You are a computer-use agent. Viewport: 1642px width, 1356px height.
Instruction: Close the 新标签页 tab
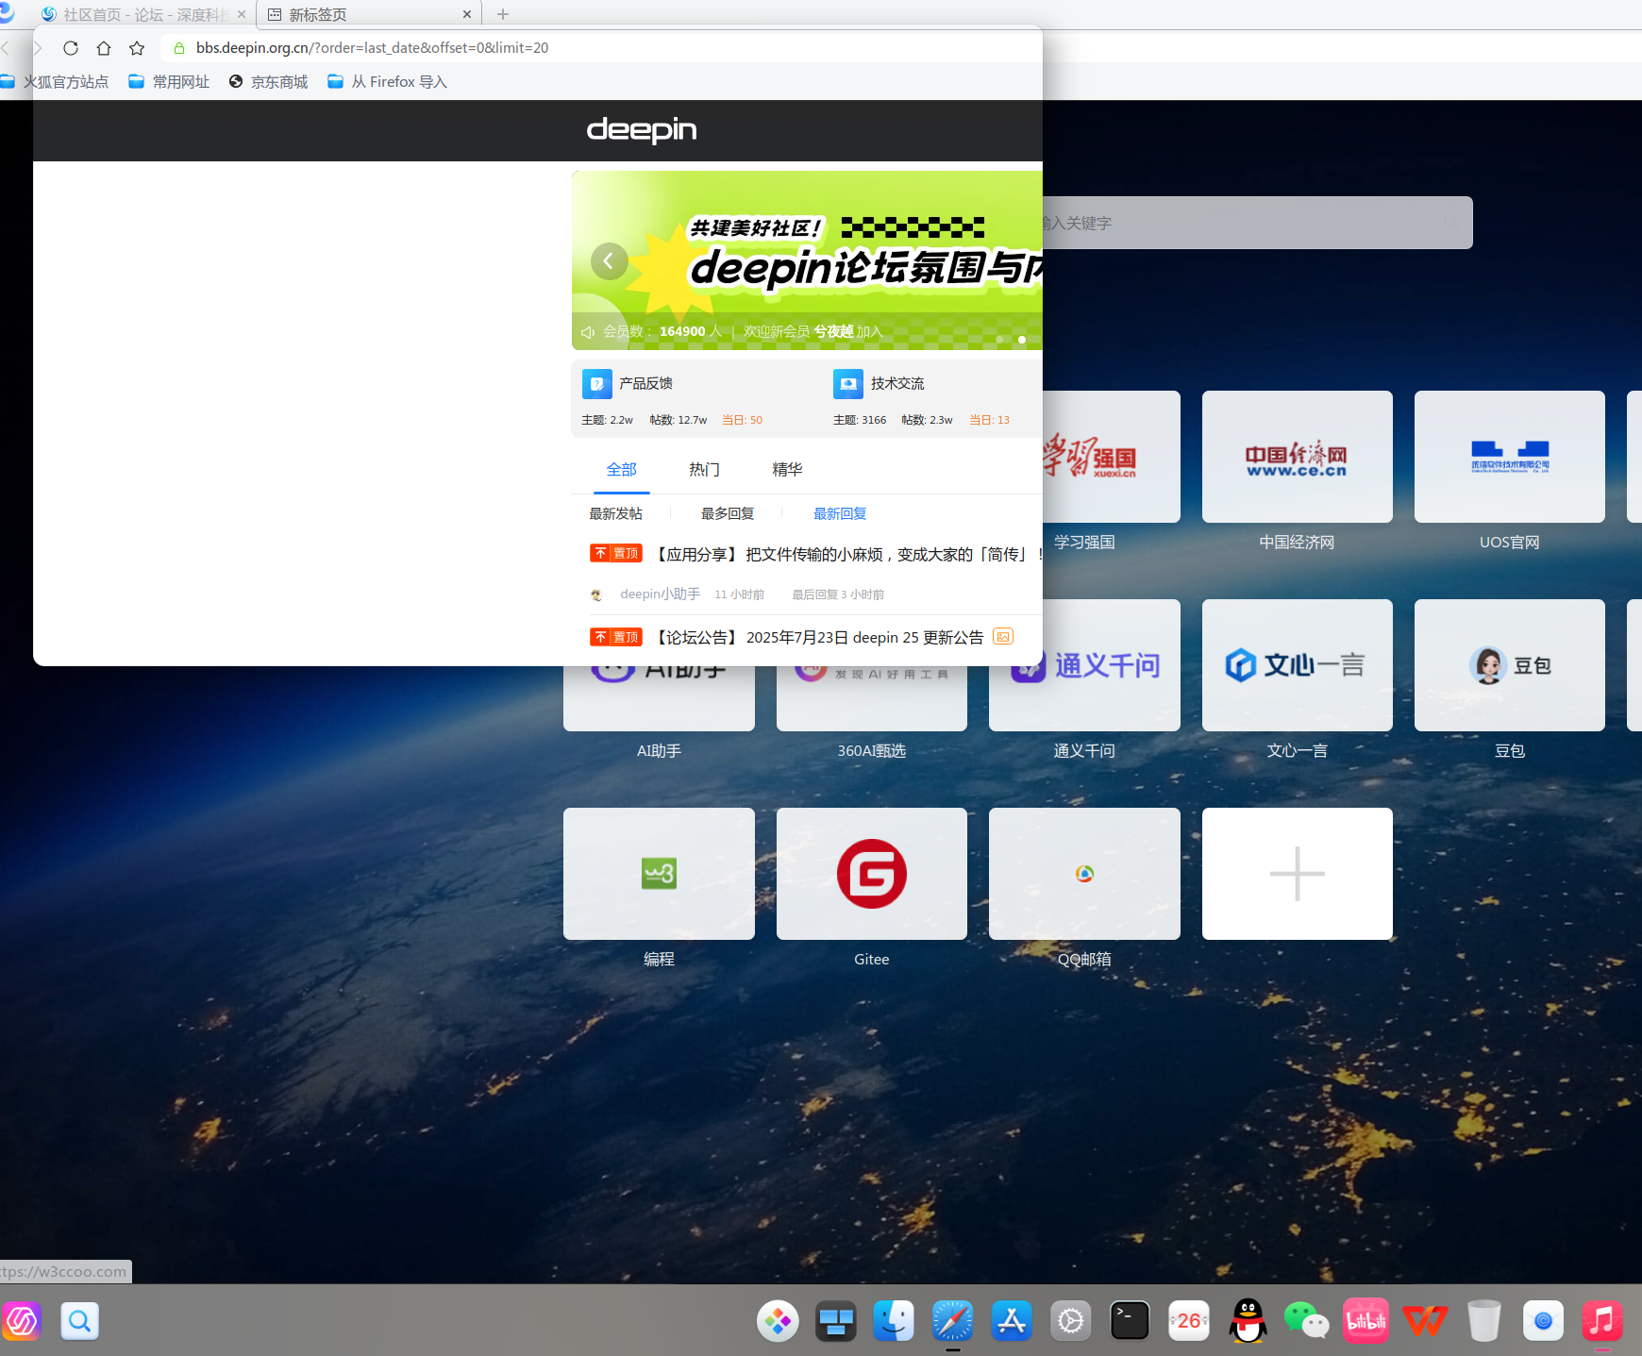467,14
